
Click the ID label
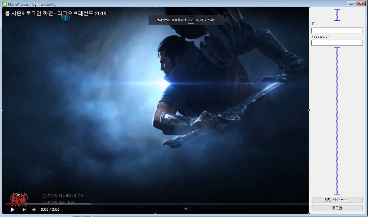point(313,24)
